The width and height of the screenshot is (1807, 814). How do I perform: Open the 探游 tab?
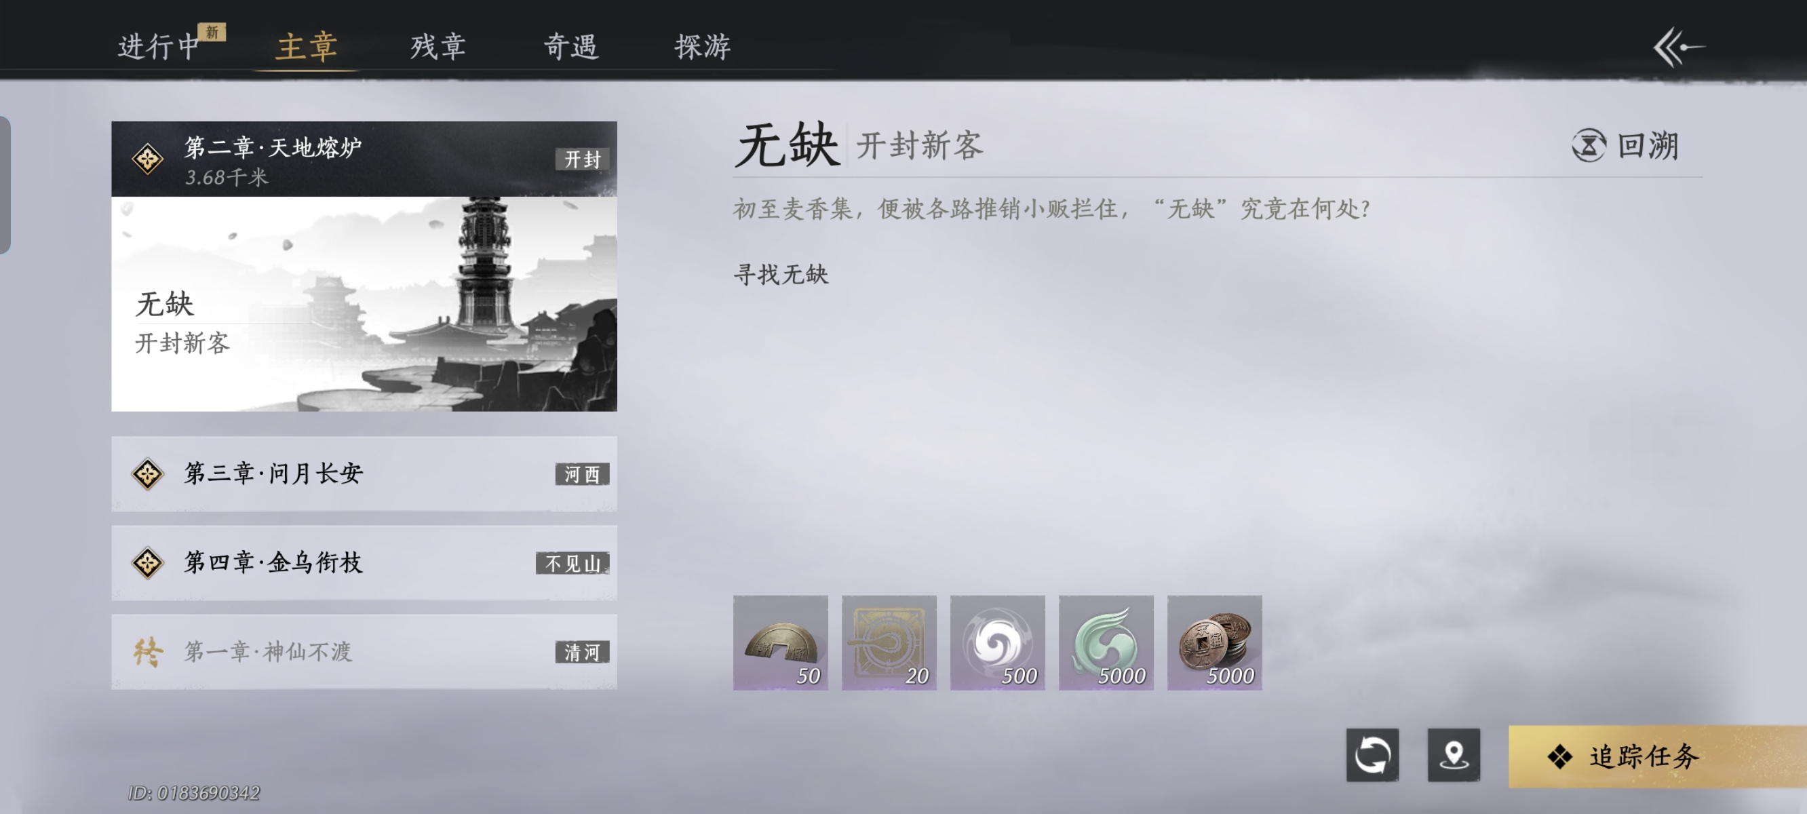click(x=703, y=46)
